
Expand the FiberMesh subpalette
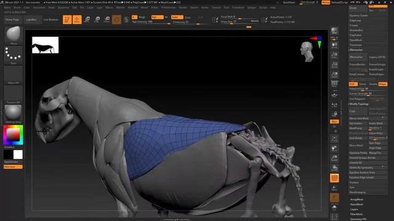click(356, 214)
